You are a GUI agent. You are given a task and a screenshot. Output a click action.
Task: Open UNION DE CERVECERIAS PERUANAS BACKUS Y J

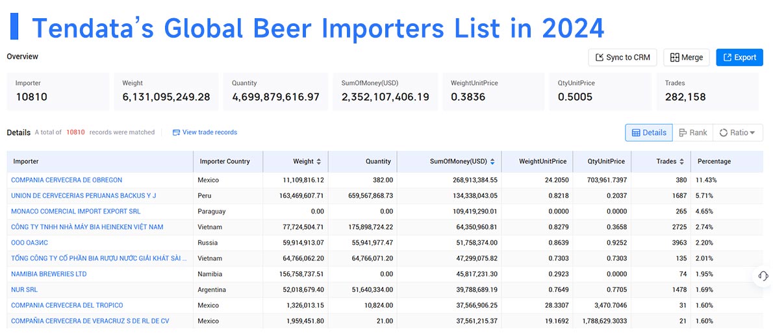coord(83,196)
